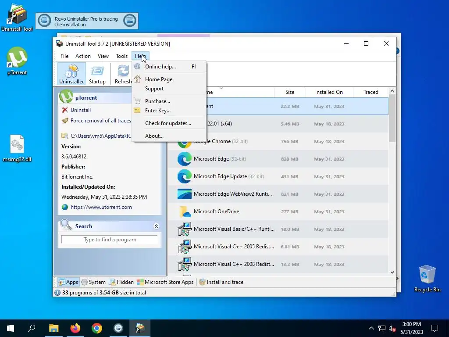Click the taskbar search magnifier
The width and height of the screenshot is (449, 337).
(x=32, y=328)
